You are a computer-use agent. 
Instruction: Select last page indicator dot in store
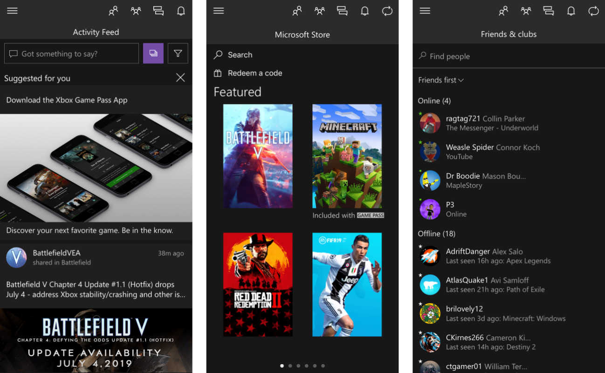(x=323, y=366)
